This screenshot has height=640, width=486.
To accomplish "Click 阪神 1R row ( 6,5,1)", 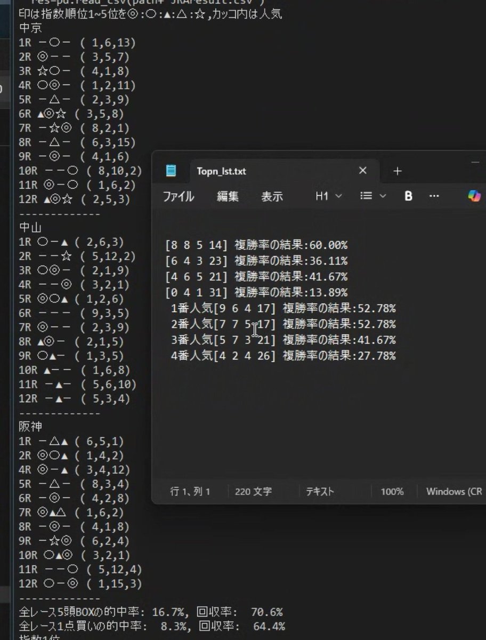I will (x=71, y=442).
